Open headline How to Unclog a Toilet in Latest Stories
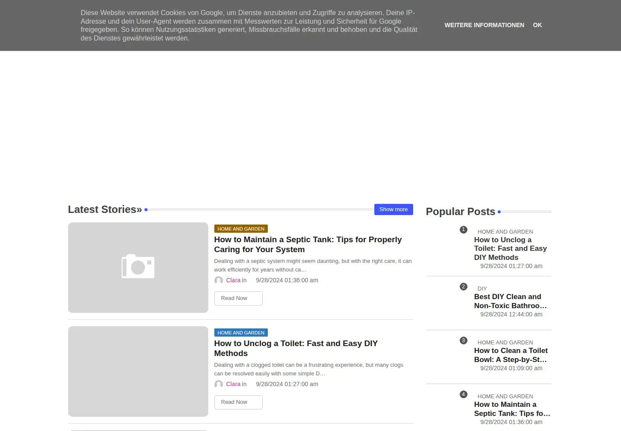 coord(296,348)
